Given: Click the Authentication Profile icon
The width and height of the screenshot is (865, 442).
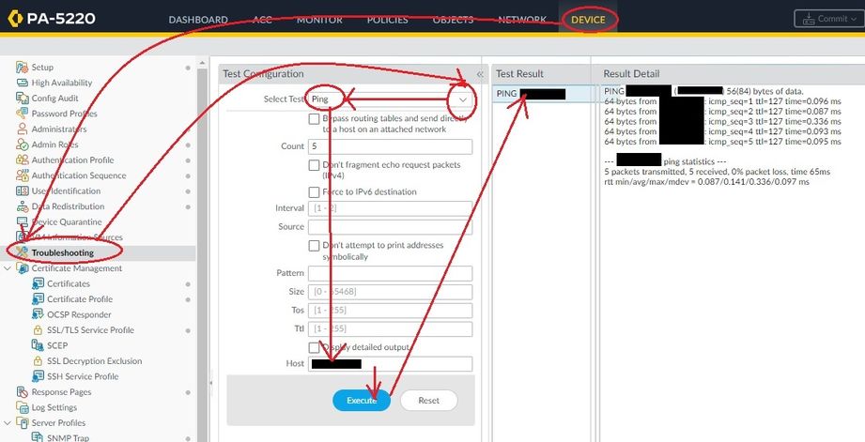Looking at the screenshot, I should 22,160.
